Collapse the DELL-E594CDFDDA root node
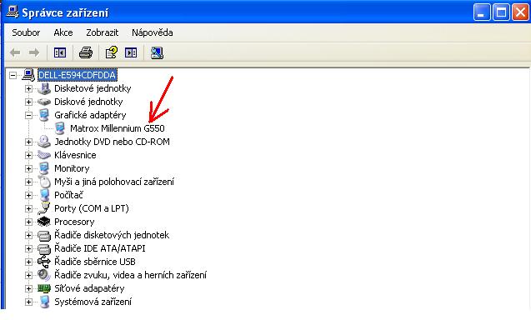531x320 pixels. [13, 75]
